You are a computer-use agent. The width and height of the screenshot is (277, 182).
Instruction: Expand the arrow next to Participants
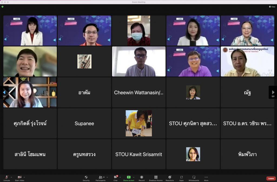[107, 177]
